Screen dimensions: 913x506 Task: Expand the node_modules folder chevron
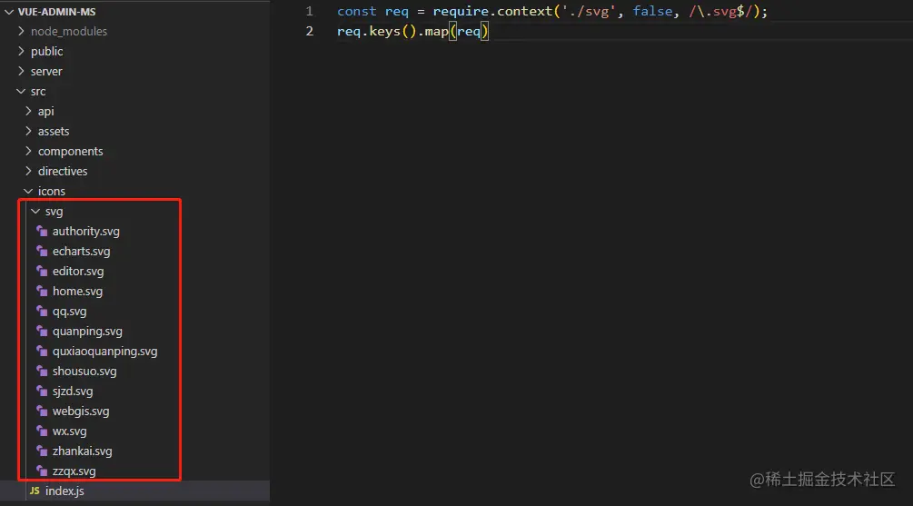21,31
